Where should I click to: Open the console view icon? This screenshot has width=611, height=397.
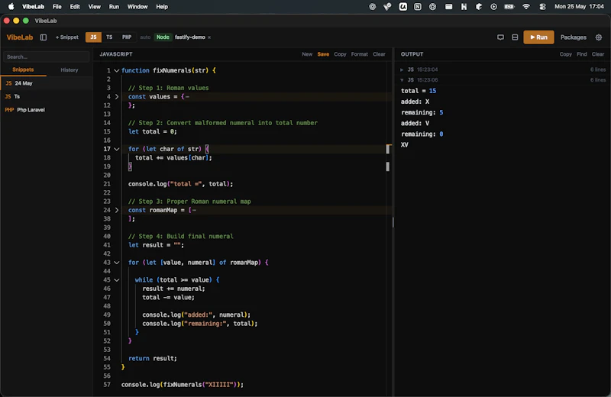(500, 37)
